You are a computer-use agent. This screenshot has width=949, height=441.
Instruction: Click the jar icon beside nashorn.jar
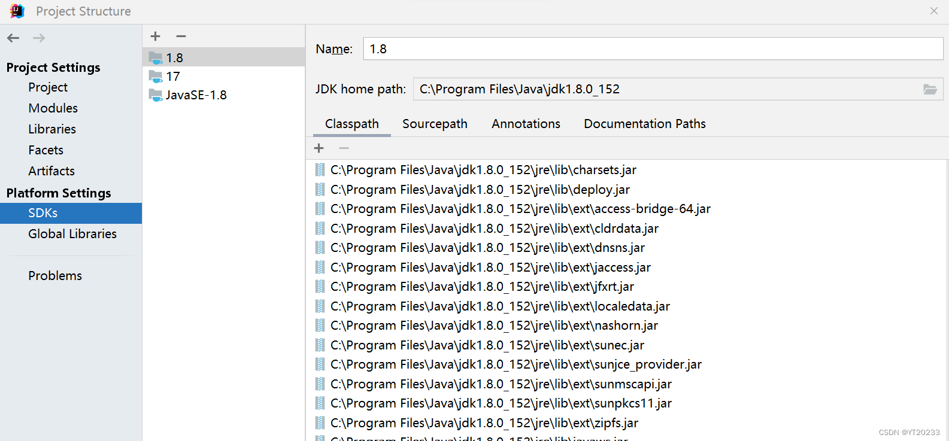[320, 326]
